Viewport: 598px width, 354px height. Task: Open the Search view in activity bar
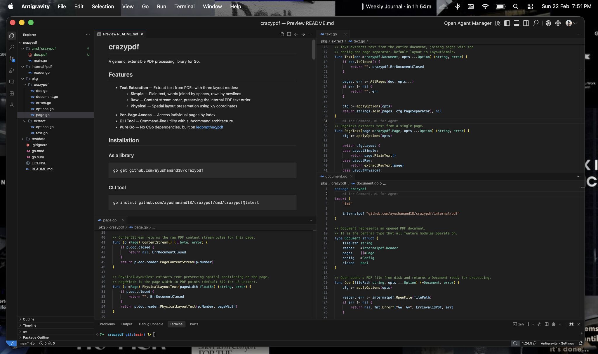point(12,47)
